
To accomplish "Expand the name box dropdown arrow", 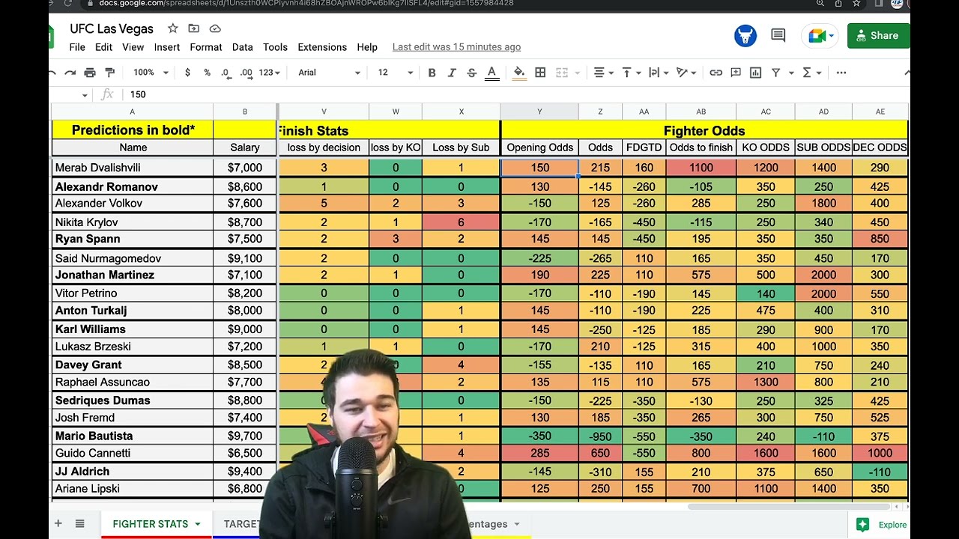I will [x=85, y=94].
